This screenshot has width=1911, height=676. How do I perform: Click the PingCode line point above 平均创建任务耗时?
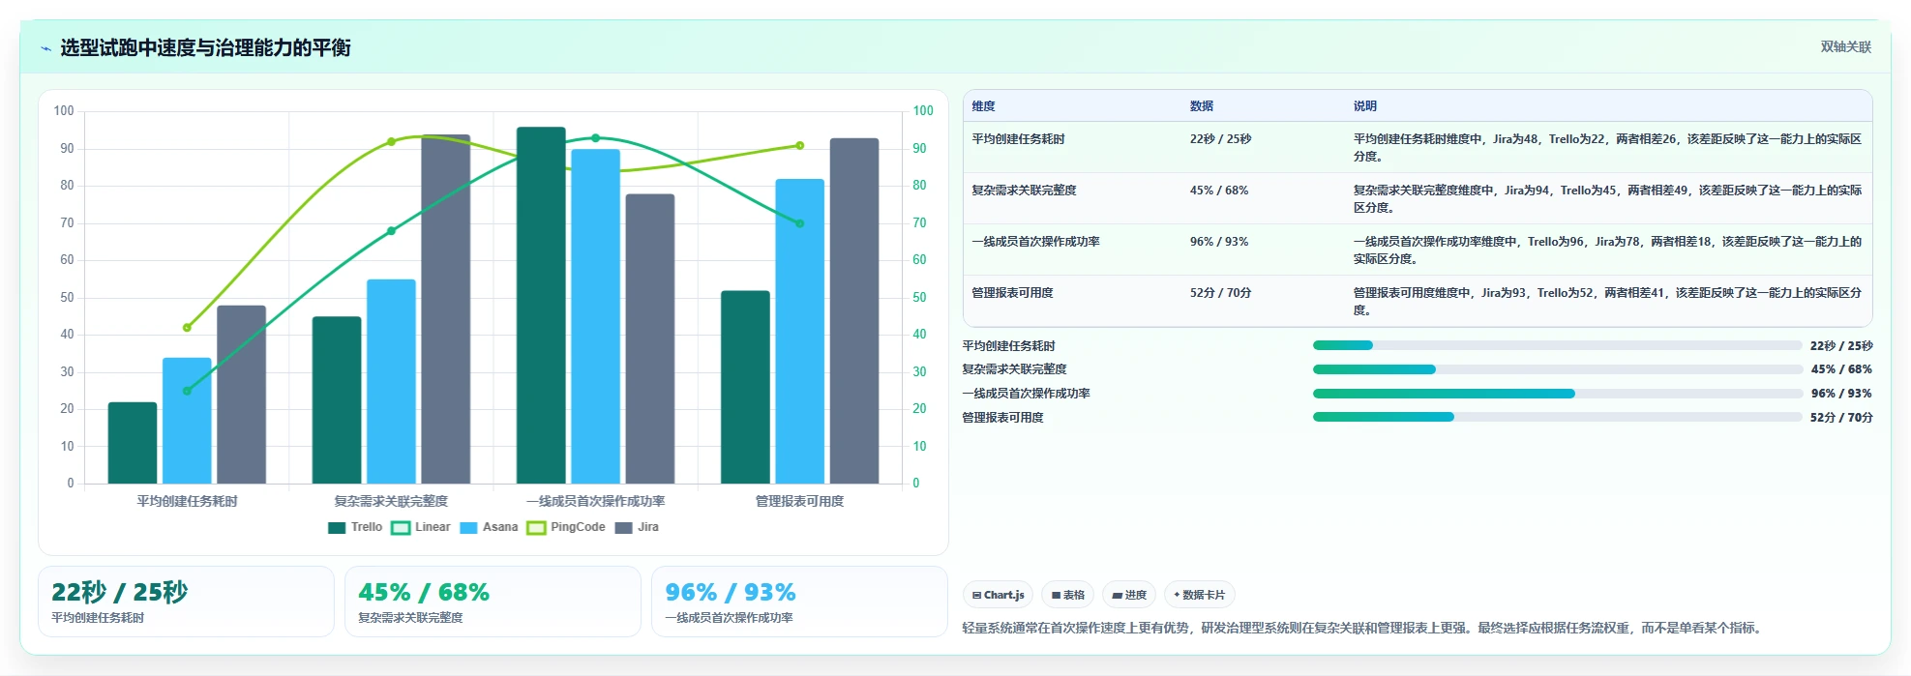187,328
